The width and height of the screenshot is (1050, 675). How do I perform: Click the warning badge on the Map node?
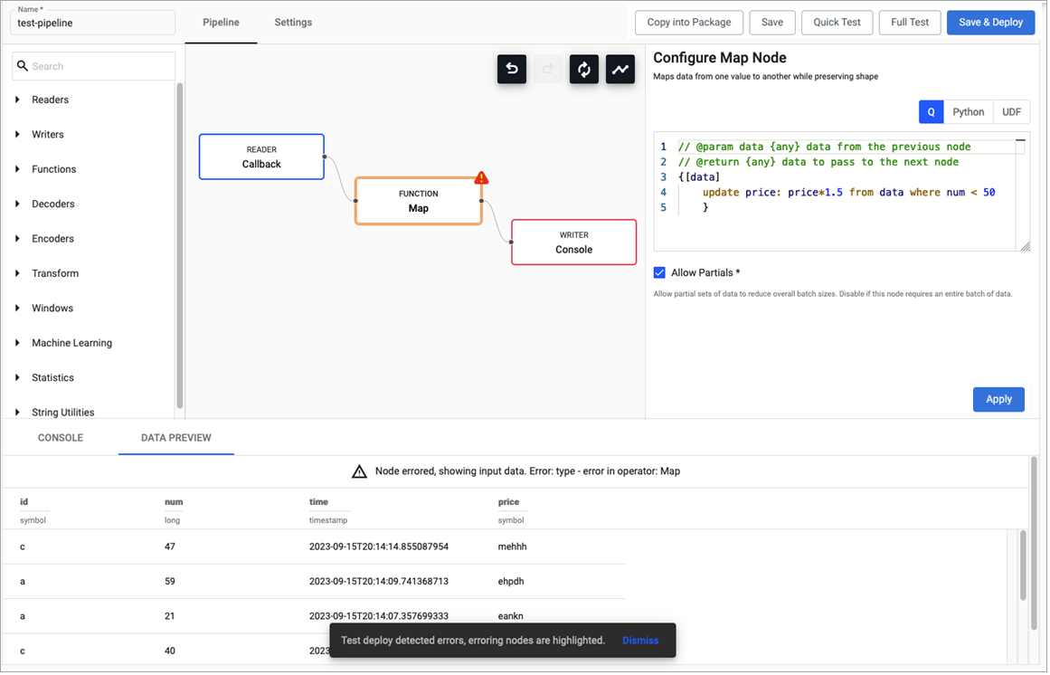[x=481, y=178]
